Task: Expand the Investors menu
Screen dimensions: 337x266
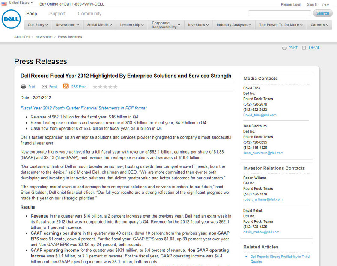Action: pyautogui.click(x=198, y=25)
